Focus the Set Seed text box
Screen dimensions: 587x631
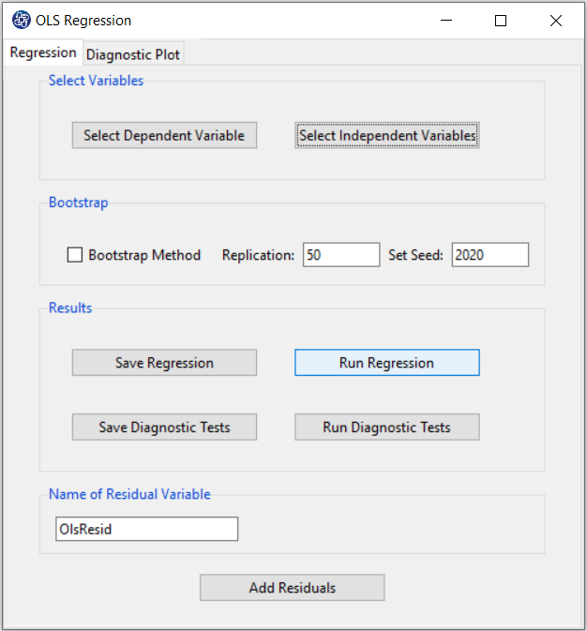pos(489,255)
